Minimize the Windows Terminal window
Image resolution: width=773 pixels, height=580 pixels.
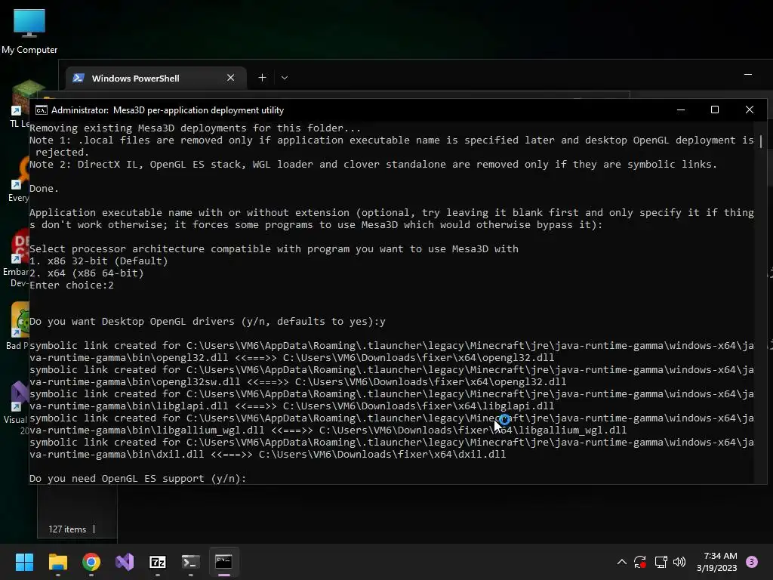748,75
